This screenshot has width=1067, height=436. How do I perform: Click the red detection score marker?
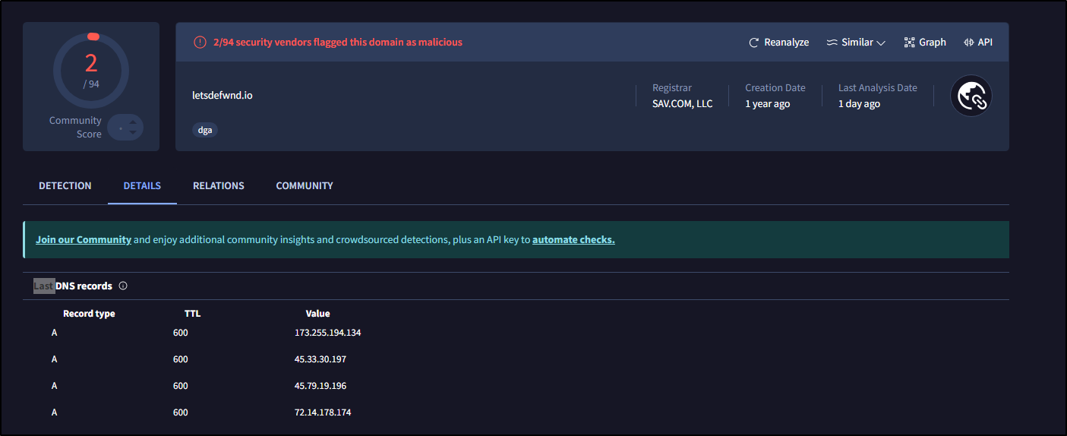pyautogui.click(x=93, y=36)
